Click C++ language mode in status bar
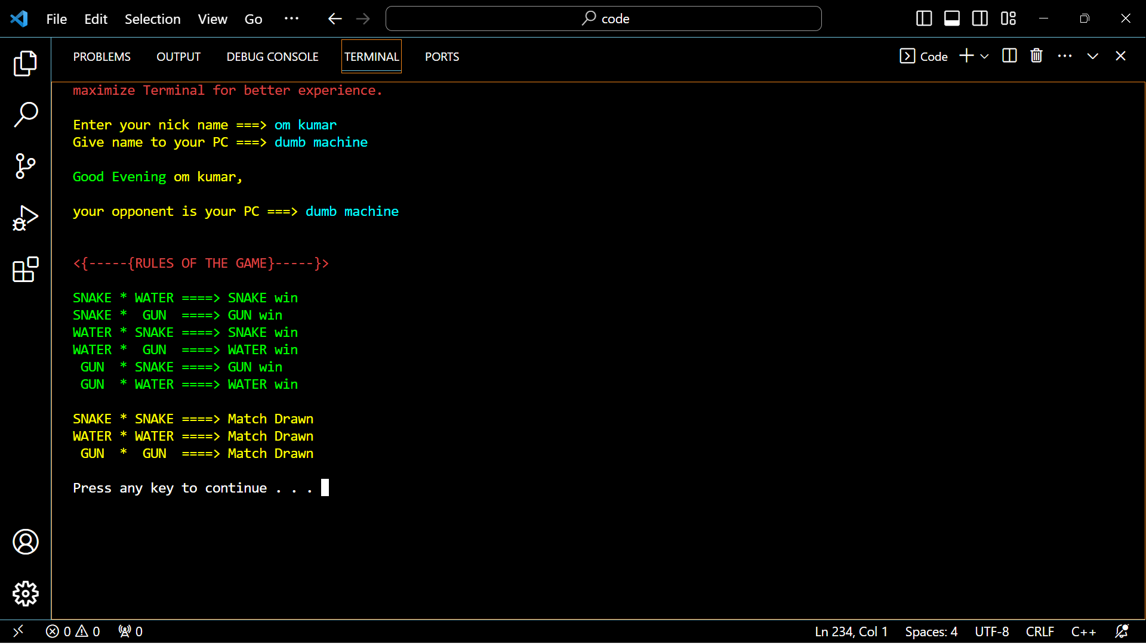Screen dimensions: 1146x644 [1083, 631]
